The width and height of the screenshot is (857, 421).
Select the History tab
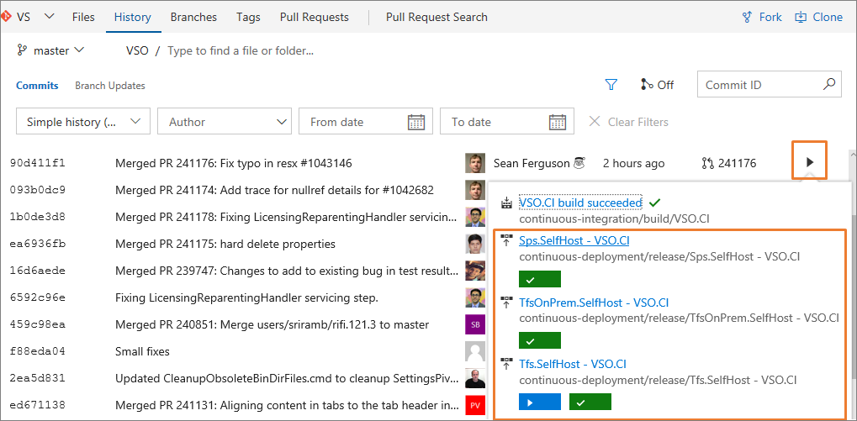[x=132, y=17]
